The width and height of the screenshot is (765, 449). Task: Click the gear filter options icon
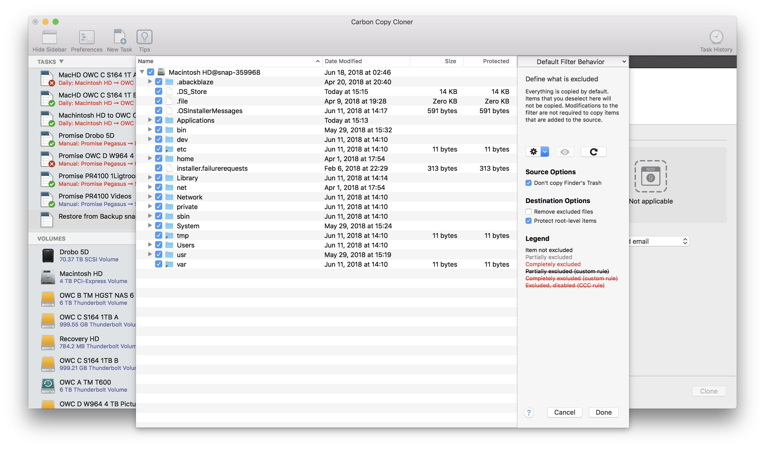(x=533, y=152)
